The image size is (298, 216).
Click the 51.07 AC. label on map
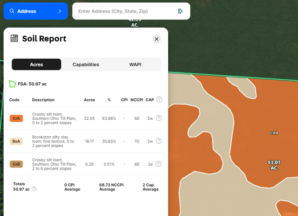point(274,165)
